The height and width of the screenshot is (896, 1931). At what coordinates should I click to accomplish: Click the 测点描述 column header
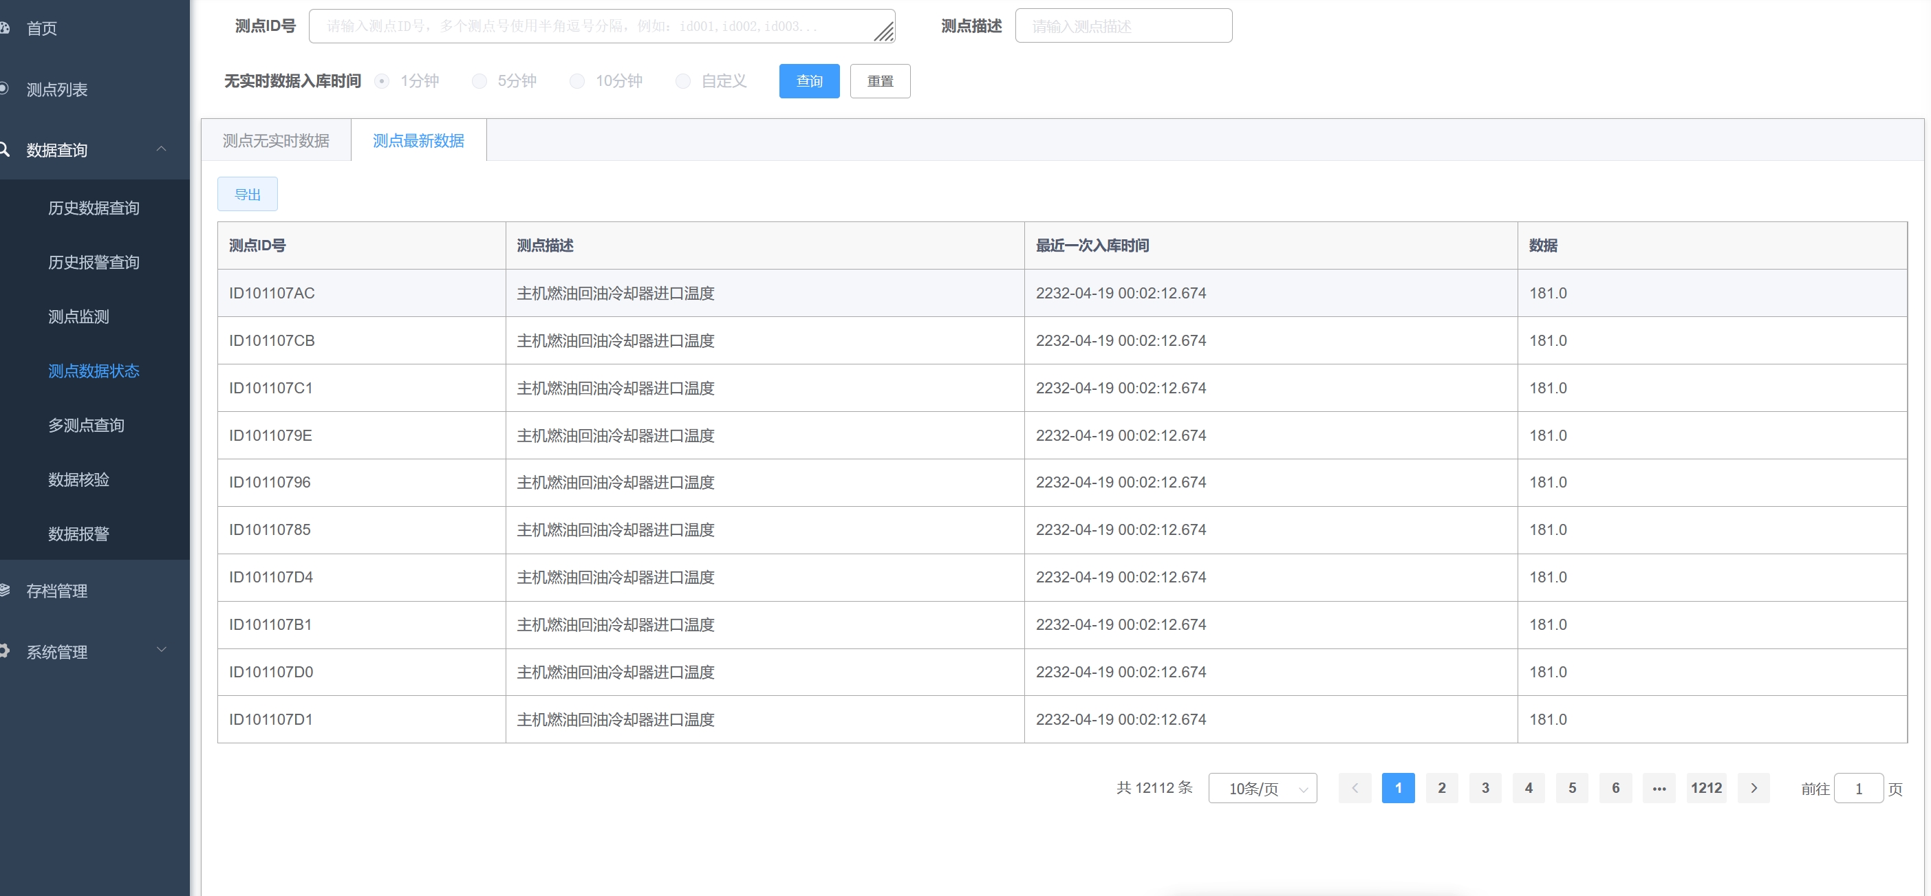tap(764, 245)
